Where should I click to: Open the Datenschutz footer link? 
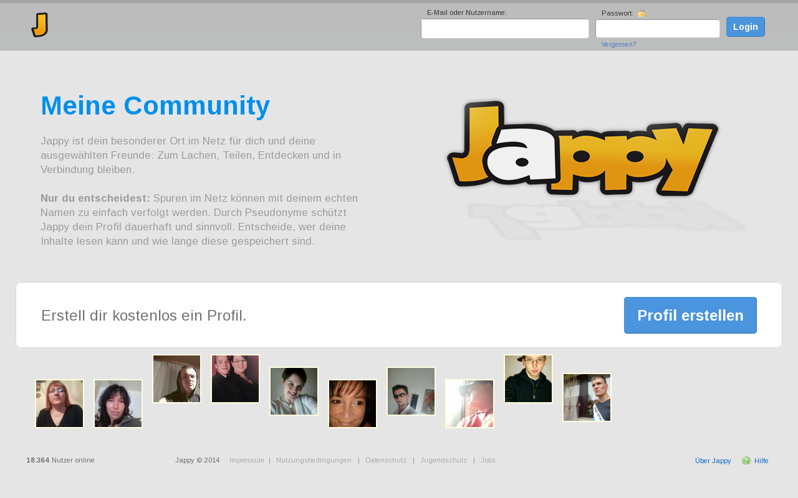386,461
